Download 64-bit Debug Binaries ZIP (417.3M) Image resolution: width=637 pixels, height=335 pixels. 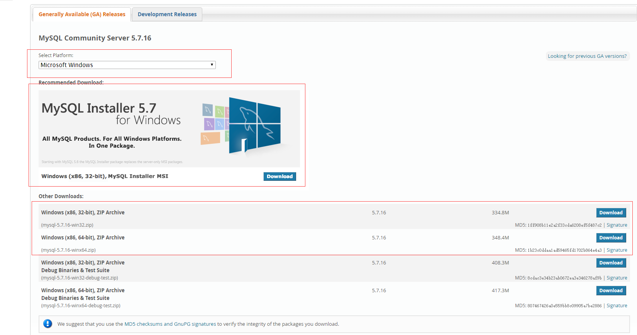(x=611, y=290)
